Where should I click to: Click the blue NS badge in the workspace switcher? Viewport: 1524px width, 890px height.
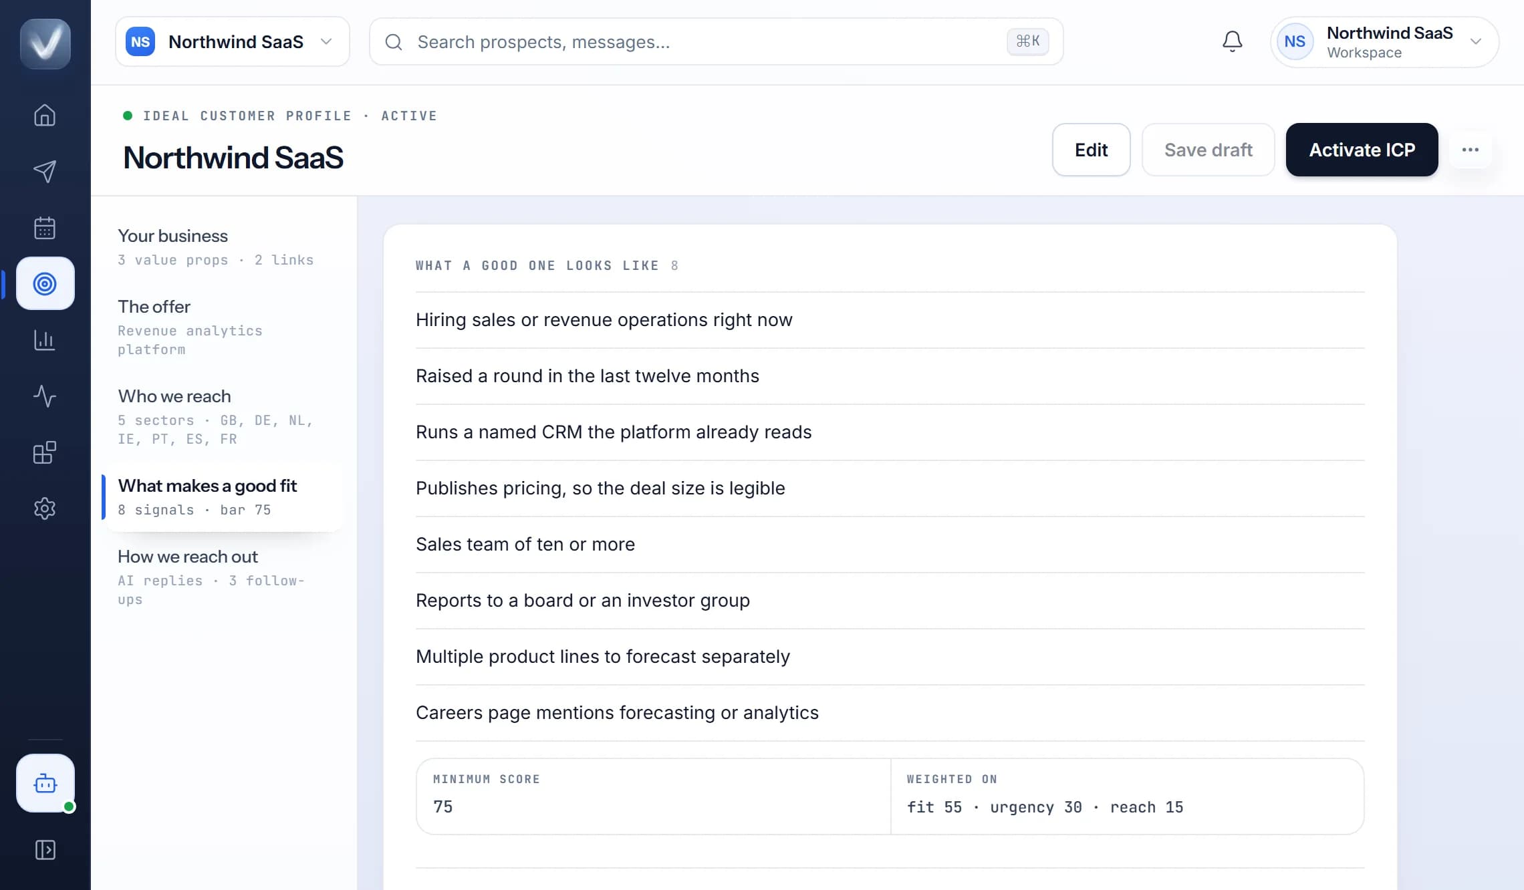click(140, 41)
